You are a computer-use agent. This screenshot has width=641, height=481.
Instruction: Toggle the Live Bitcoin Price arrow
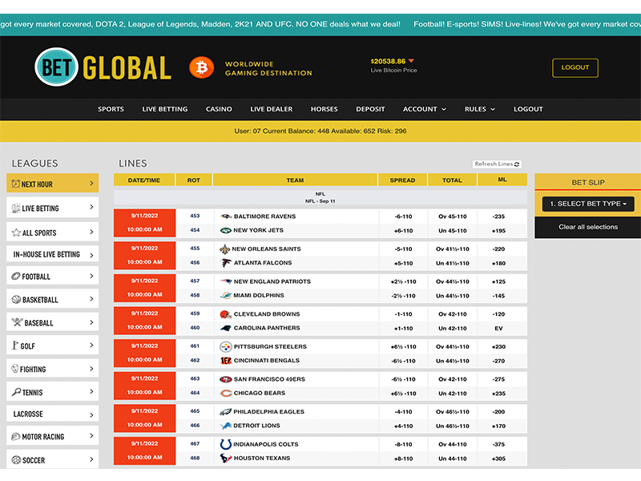(x=411, y=61)
